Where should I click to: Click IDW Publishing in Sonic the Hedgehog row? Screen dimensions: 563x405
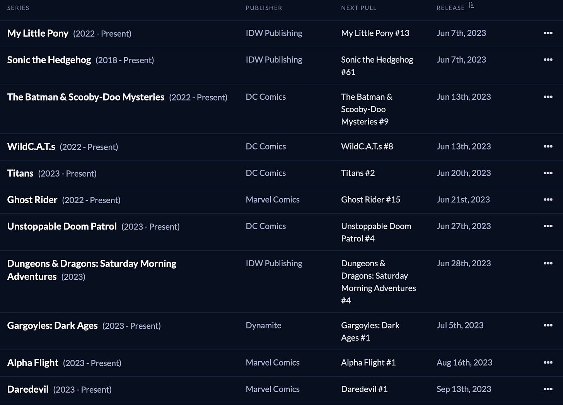pyautogui.click(x=274, y=60)
